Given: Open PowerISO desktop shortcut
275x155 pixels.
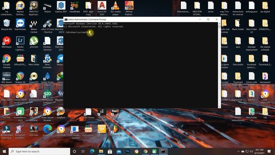Looking at the screenshot, I should 34,77.
